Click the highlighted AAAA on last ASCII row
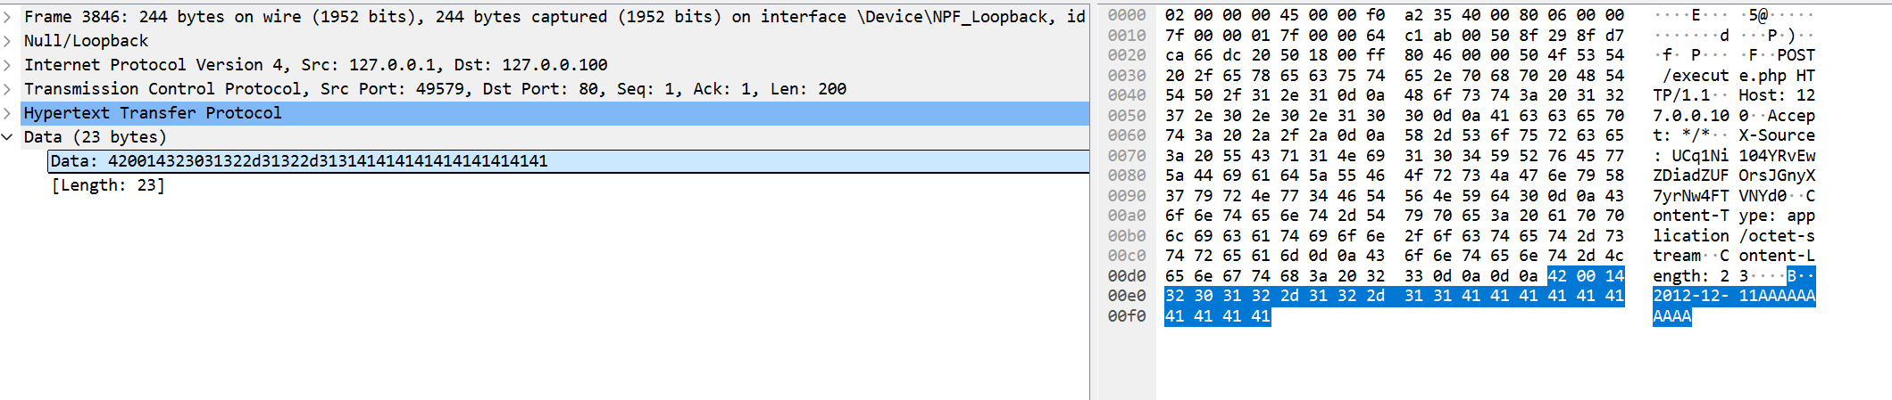Screen dimensions: 1892x400 pos(1671,316)
